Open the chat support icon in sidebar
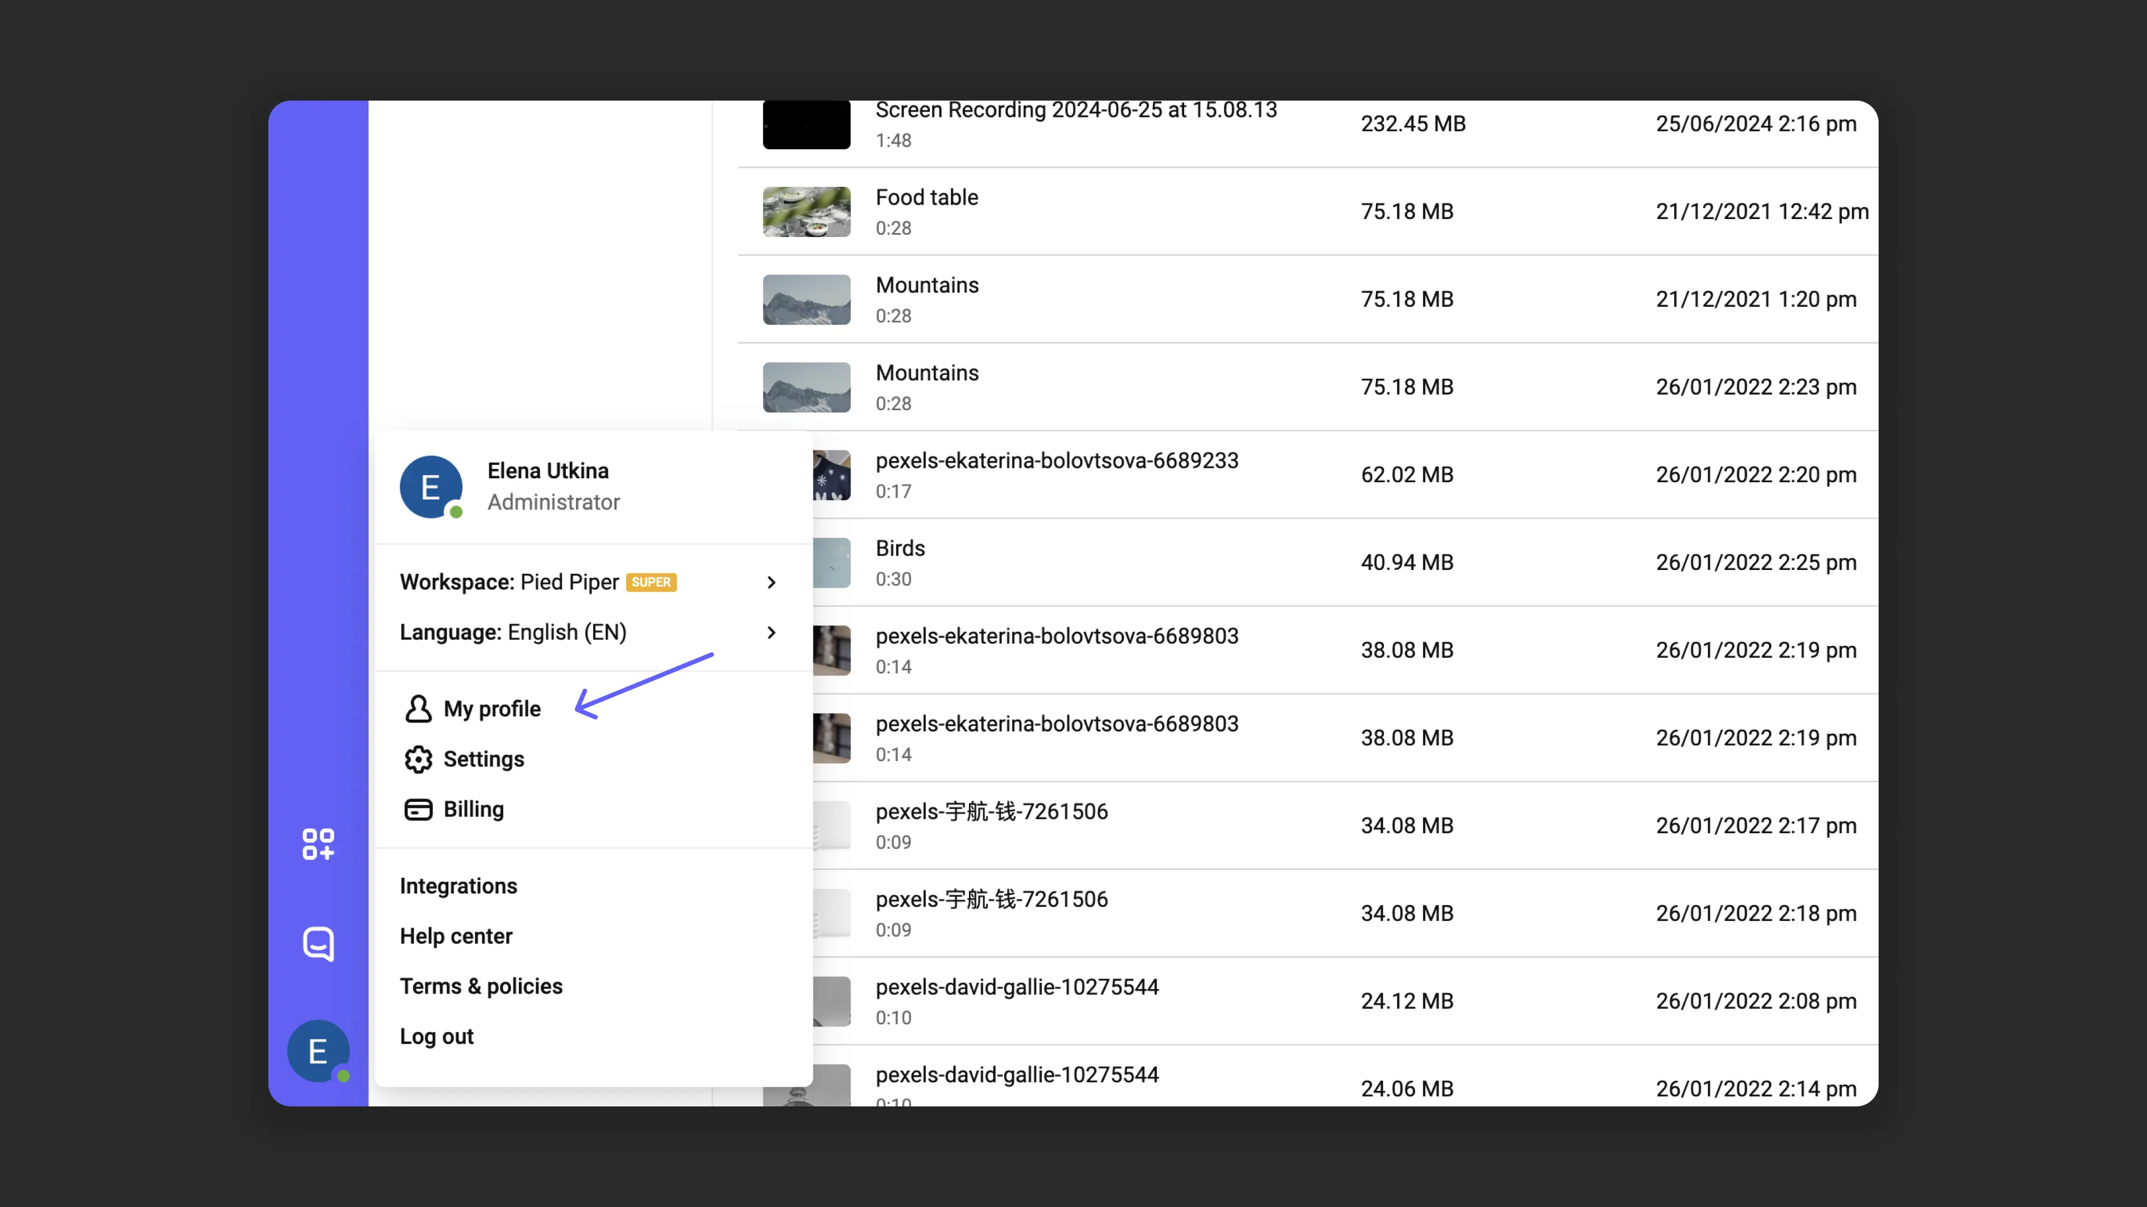The width and height of the screenshot is (2147, 1207). [318, 944]
